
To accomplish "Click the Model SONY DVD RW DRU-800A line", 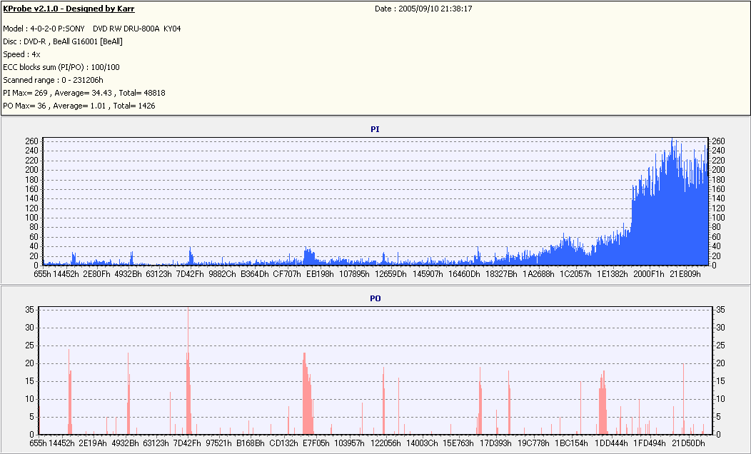I will tap(92, 29).
